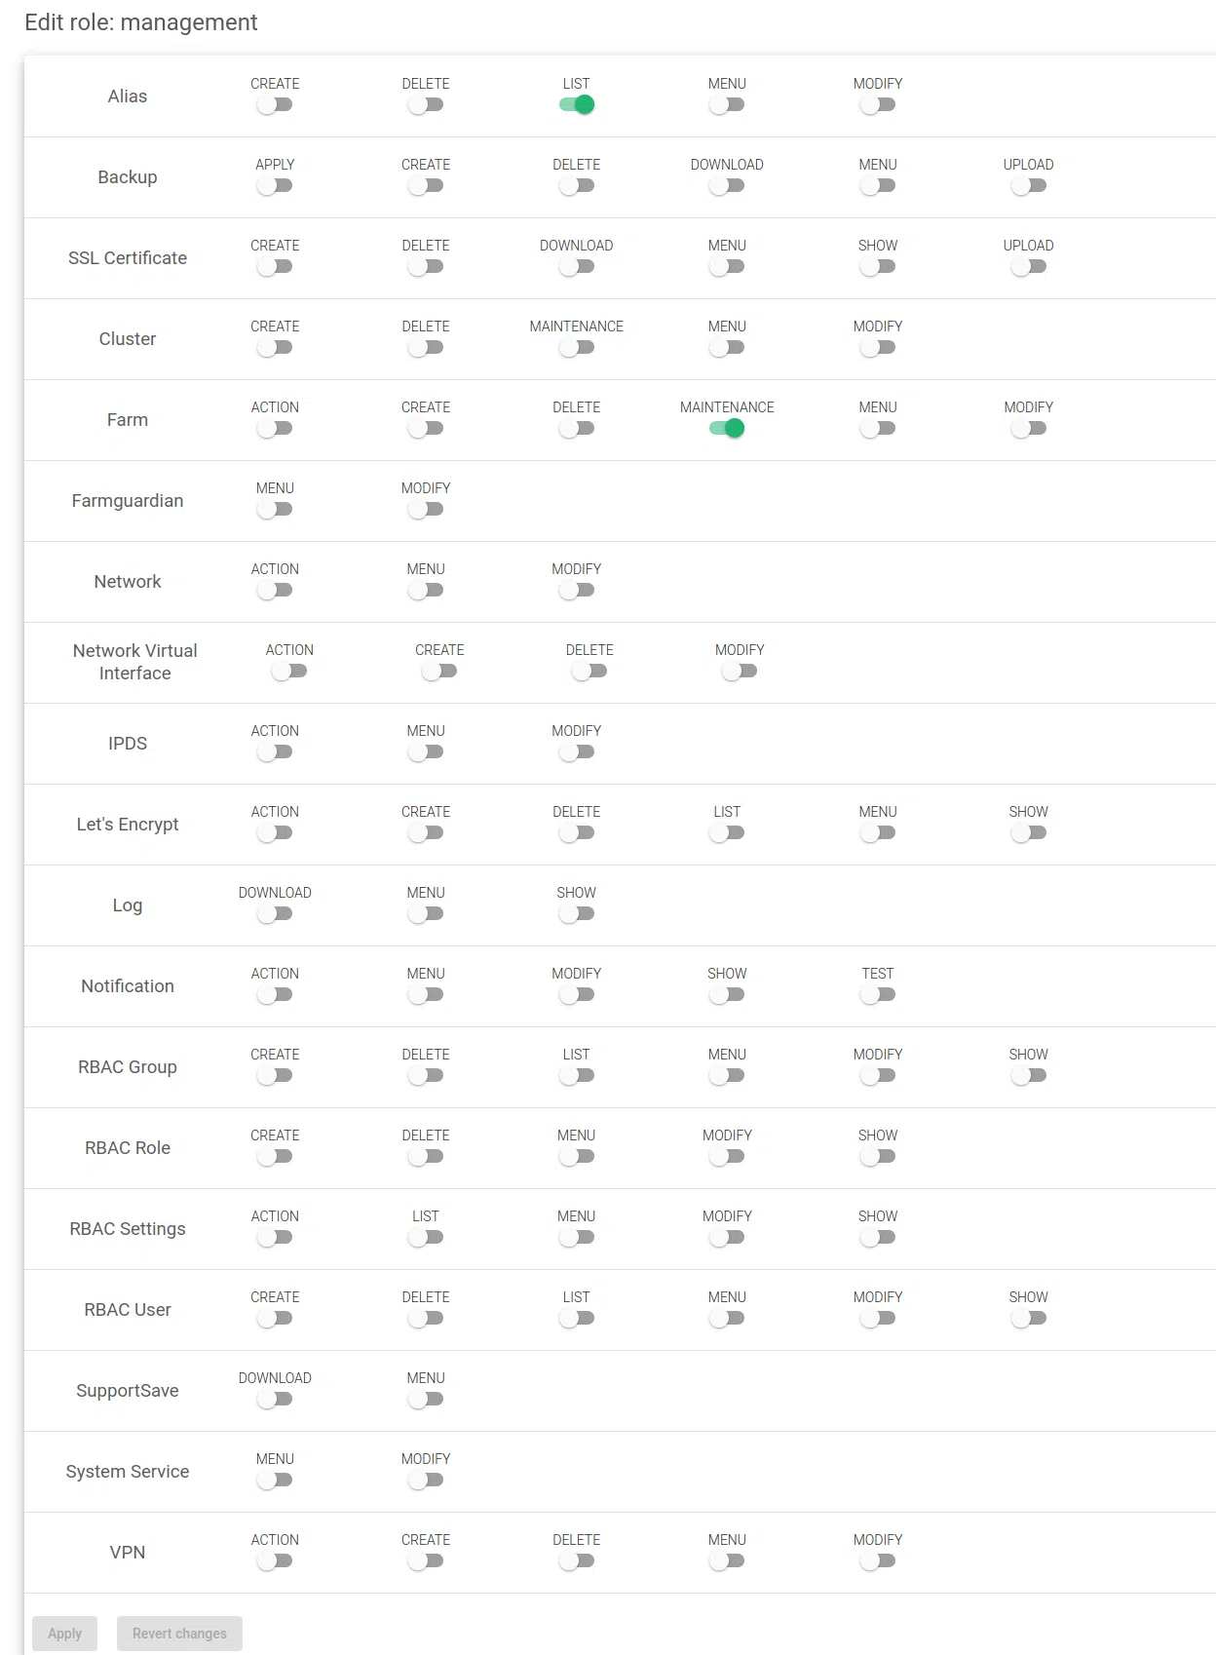Toggle SupportSave DOWNLOAD permission

click(275, 1400)
